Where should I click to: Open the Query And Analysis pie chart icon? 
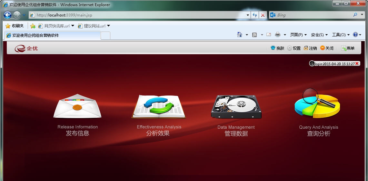click(x=318, y=103)
